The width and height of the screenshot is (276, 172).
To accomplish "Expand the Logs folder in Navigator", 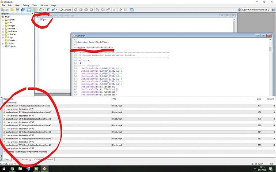I will tap(3, 37).
